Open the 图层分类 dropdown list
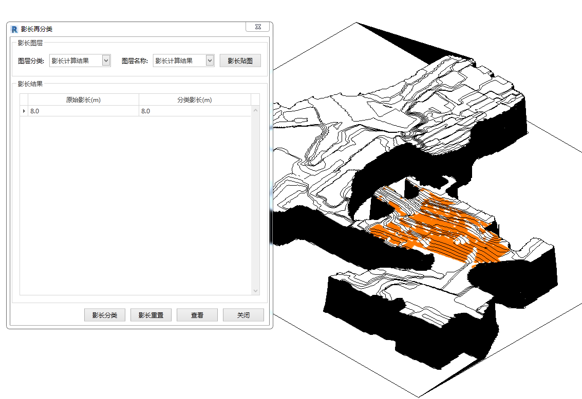582x399 pixels. [x=106, y=61]
